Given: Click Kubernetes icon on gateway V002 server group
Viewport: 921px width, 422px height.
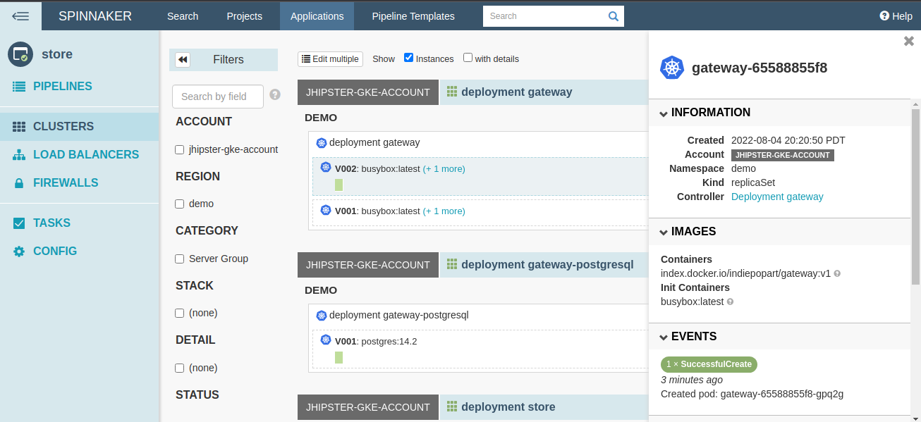Looking at the screenshot, I should pyautogui.click(x=326, y=168).
